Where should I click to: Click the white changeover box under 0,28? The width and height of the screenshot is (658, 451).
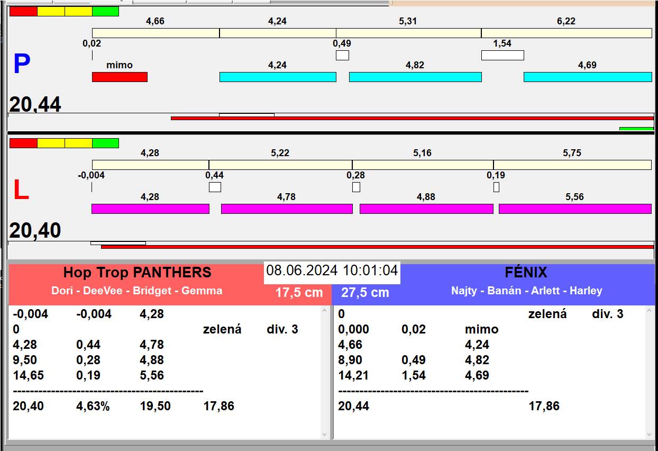click(x=356, y=187)
